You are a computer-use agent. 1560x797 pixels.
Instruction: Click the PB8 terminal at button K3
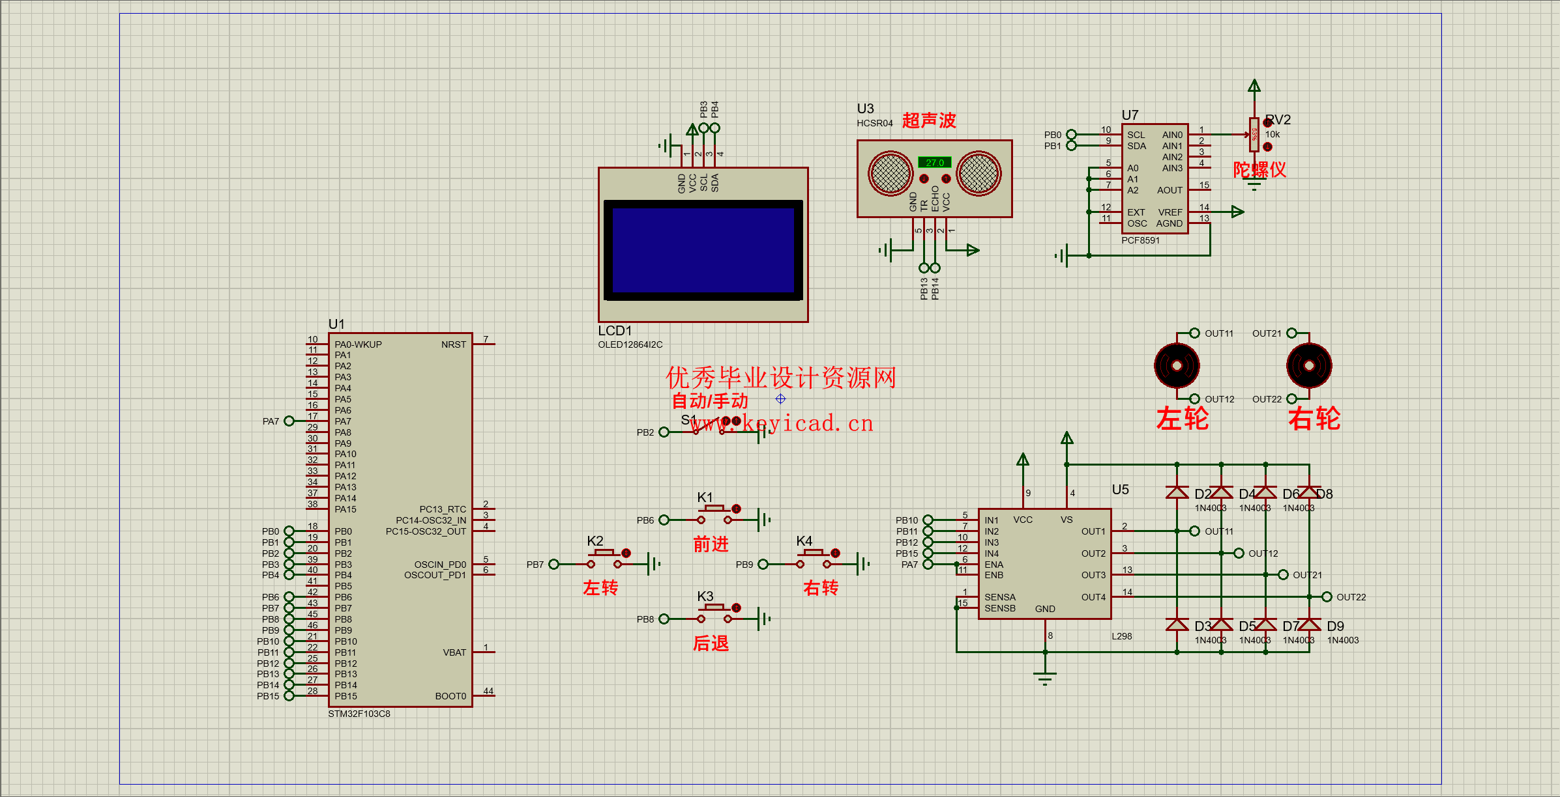point(664,619)
